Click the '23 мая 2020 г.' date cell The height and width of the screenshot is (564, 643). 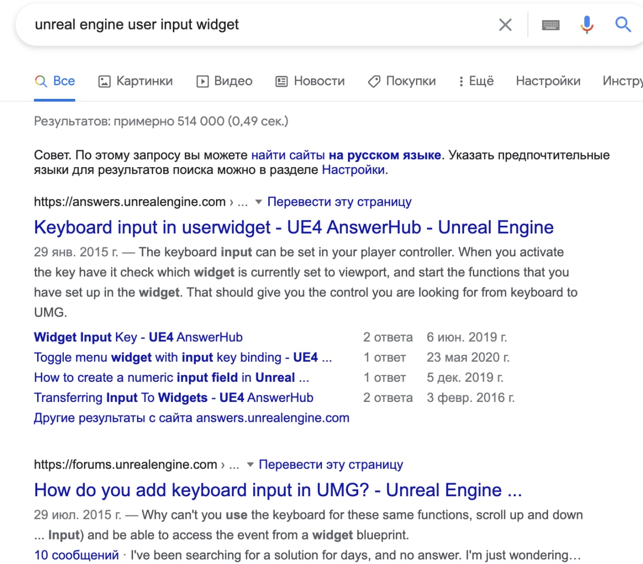click(x=468, y=357)
